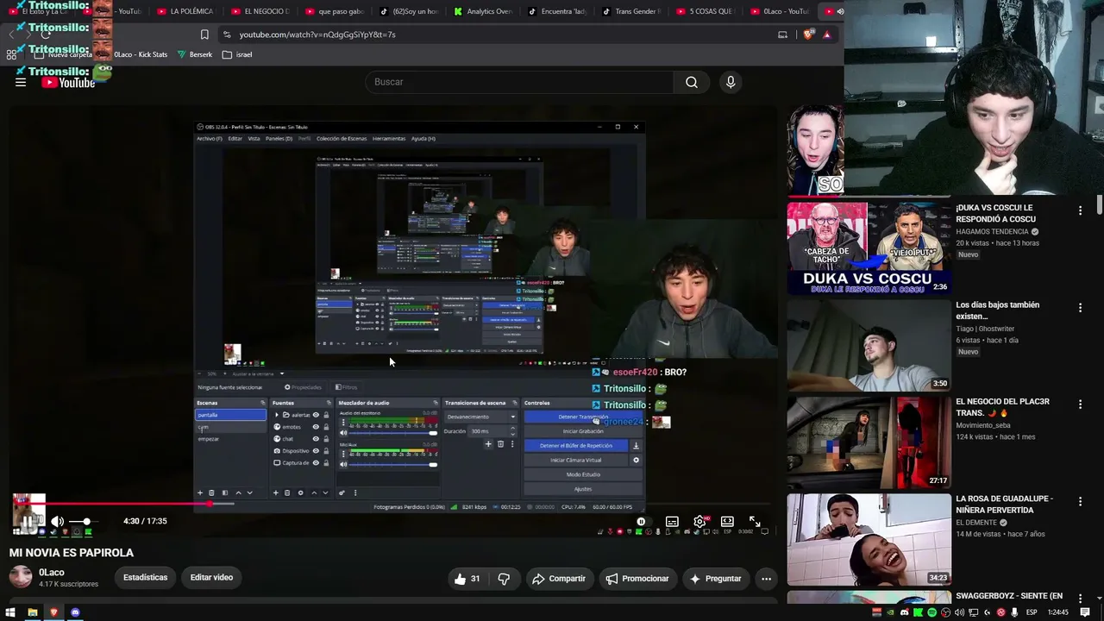Open options menu for DUKA VS COSCU video
Image resolution: width=1104 pixels, height=621 pixels.
click(x=1080, y=210)
